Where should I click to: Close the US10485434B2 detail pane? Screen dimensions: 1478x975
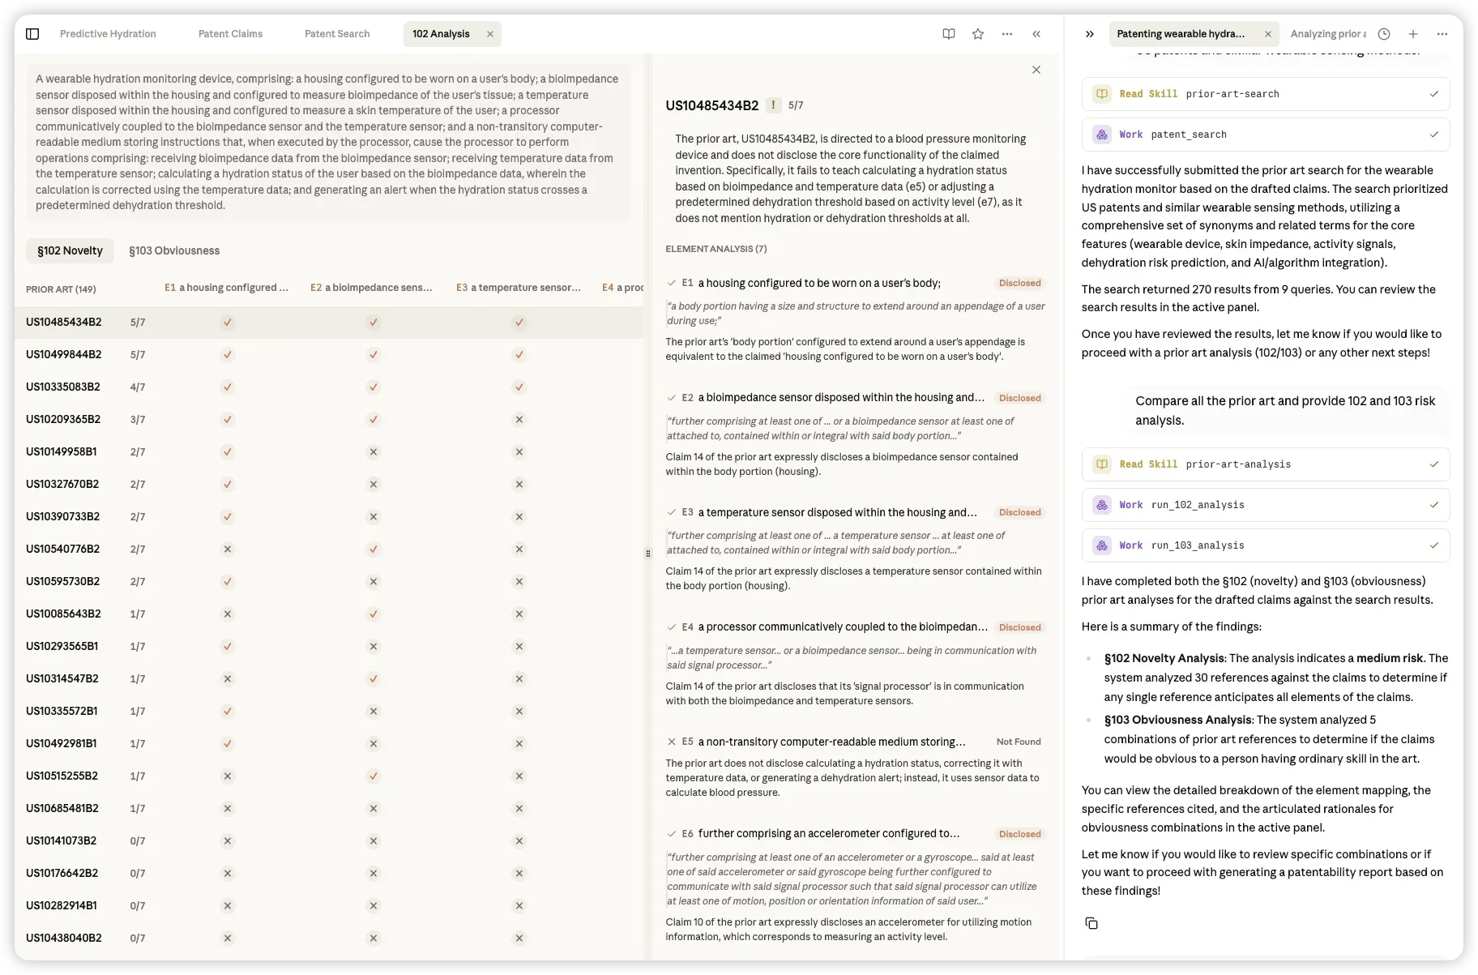click(1036, 70)
